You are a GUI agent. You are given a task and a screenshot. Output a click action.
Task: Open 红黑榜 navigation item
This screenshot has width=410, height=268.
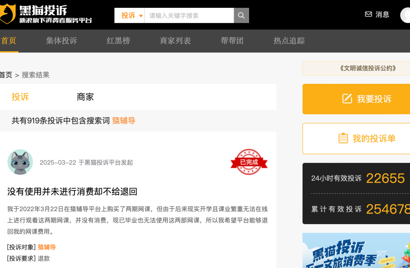[118, 41]
